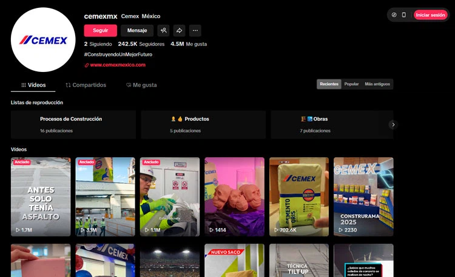
Task: Click the link icon beside the website
Action: (87, 65)
